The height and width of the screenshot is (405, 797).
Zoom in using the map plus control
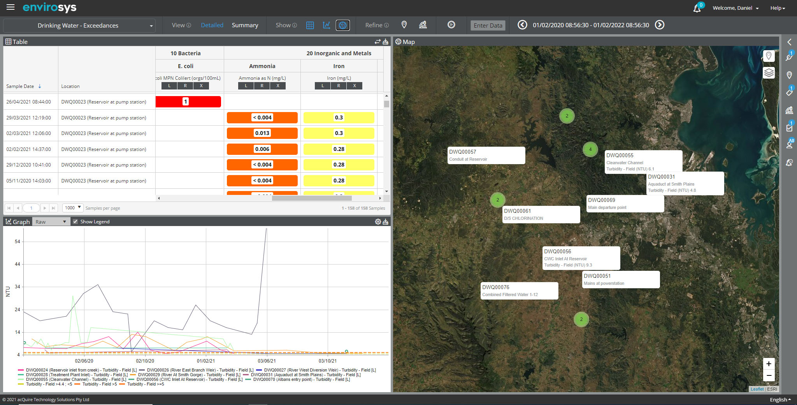(769, 364)
